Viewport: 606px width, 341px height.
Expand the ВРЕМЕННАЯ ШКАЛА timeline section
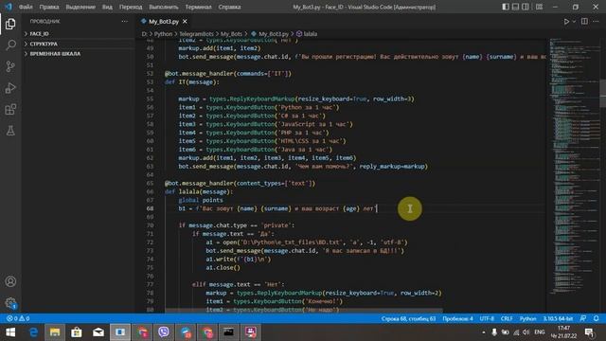[79, 54]
